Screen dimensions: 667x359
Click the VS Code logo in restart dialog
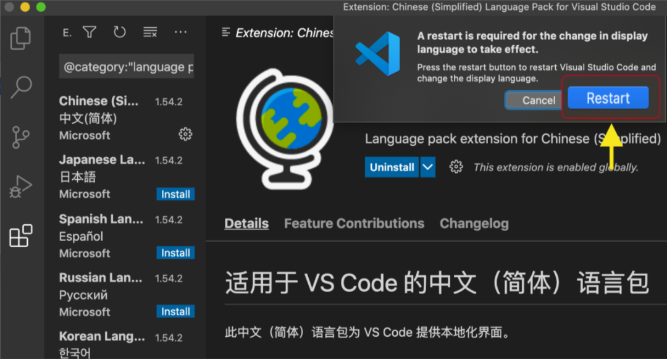378,54
